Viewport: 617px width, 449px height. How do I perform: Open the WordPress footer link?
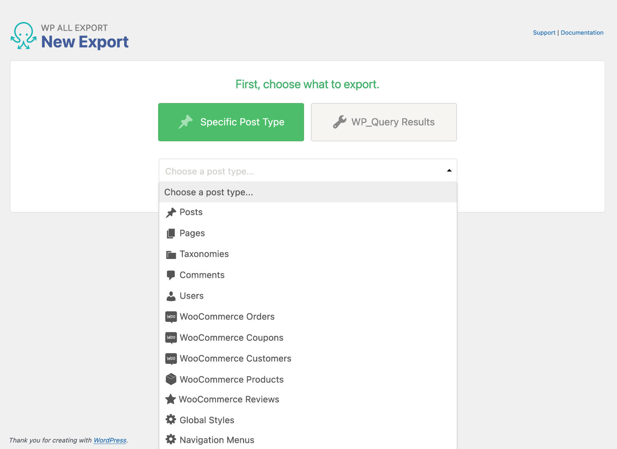110,440
